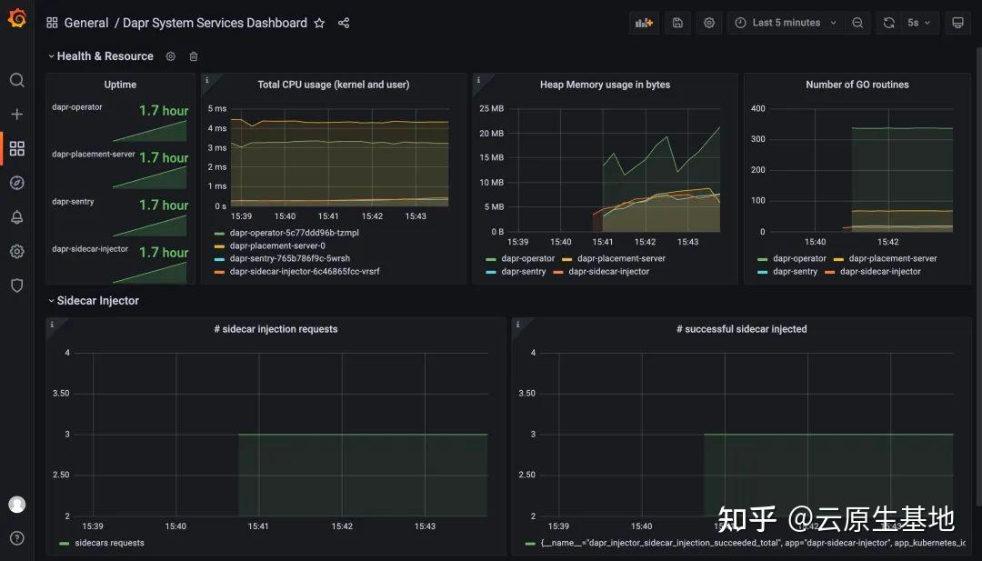Open Alerting from the sidebar bell
The image size is (982, 561).
pyautogui.click(x=16, y=216)
